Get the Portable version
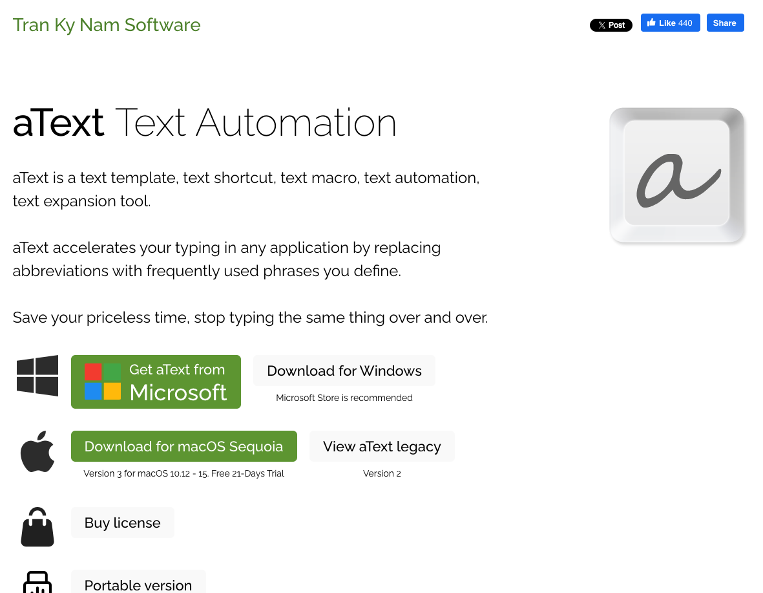 click(x=138, y=585)
